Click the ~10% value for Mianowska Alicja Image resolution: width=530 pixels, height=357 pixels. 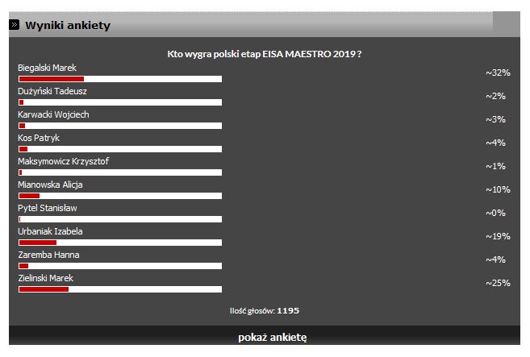point(498,189)
